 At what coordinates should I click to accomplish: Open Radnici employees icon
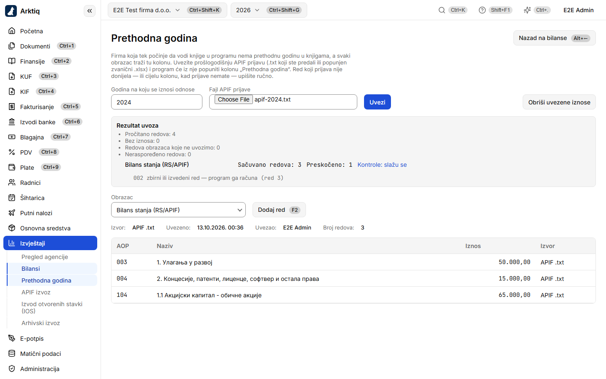pyautogui.click(x=12, y=182)
